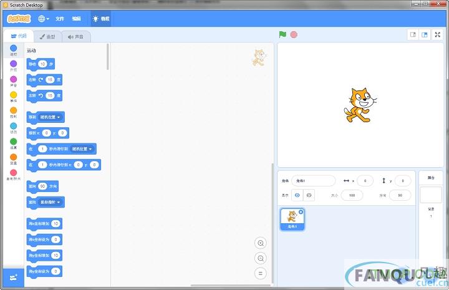Reset workspace zoom with equals button
Viewport: 449px width, 290px height.
261,273
